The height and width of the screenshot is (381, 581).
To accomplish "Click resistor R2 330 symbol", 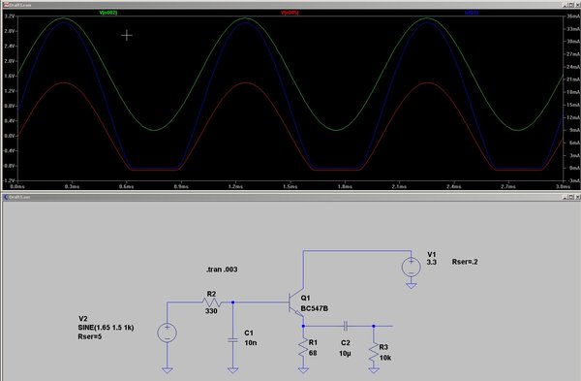I will pos(212,302).
